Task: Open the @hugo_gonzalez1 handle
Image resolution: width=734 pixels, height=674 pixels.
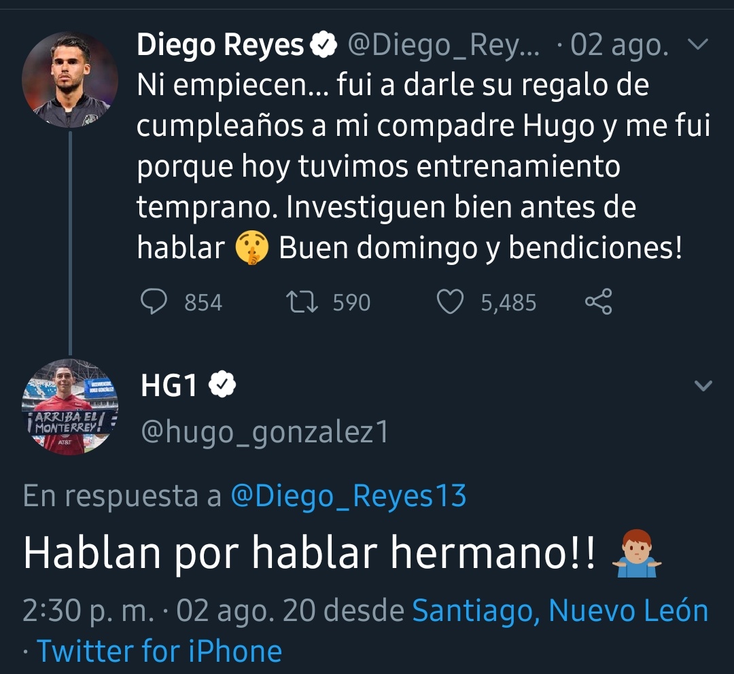Action: pos(264,432)
